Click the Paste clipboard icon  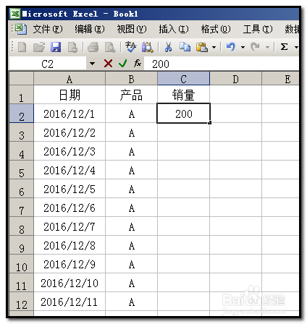tap(202, 47)
